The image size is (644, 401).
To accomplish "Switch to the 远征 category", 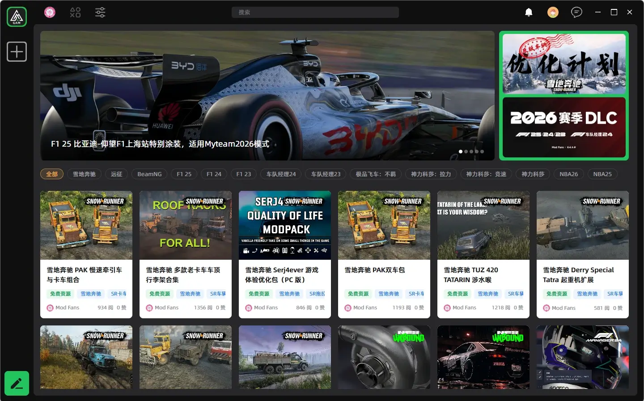I will point(116,174).
